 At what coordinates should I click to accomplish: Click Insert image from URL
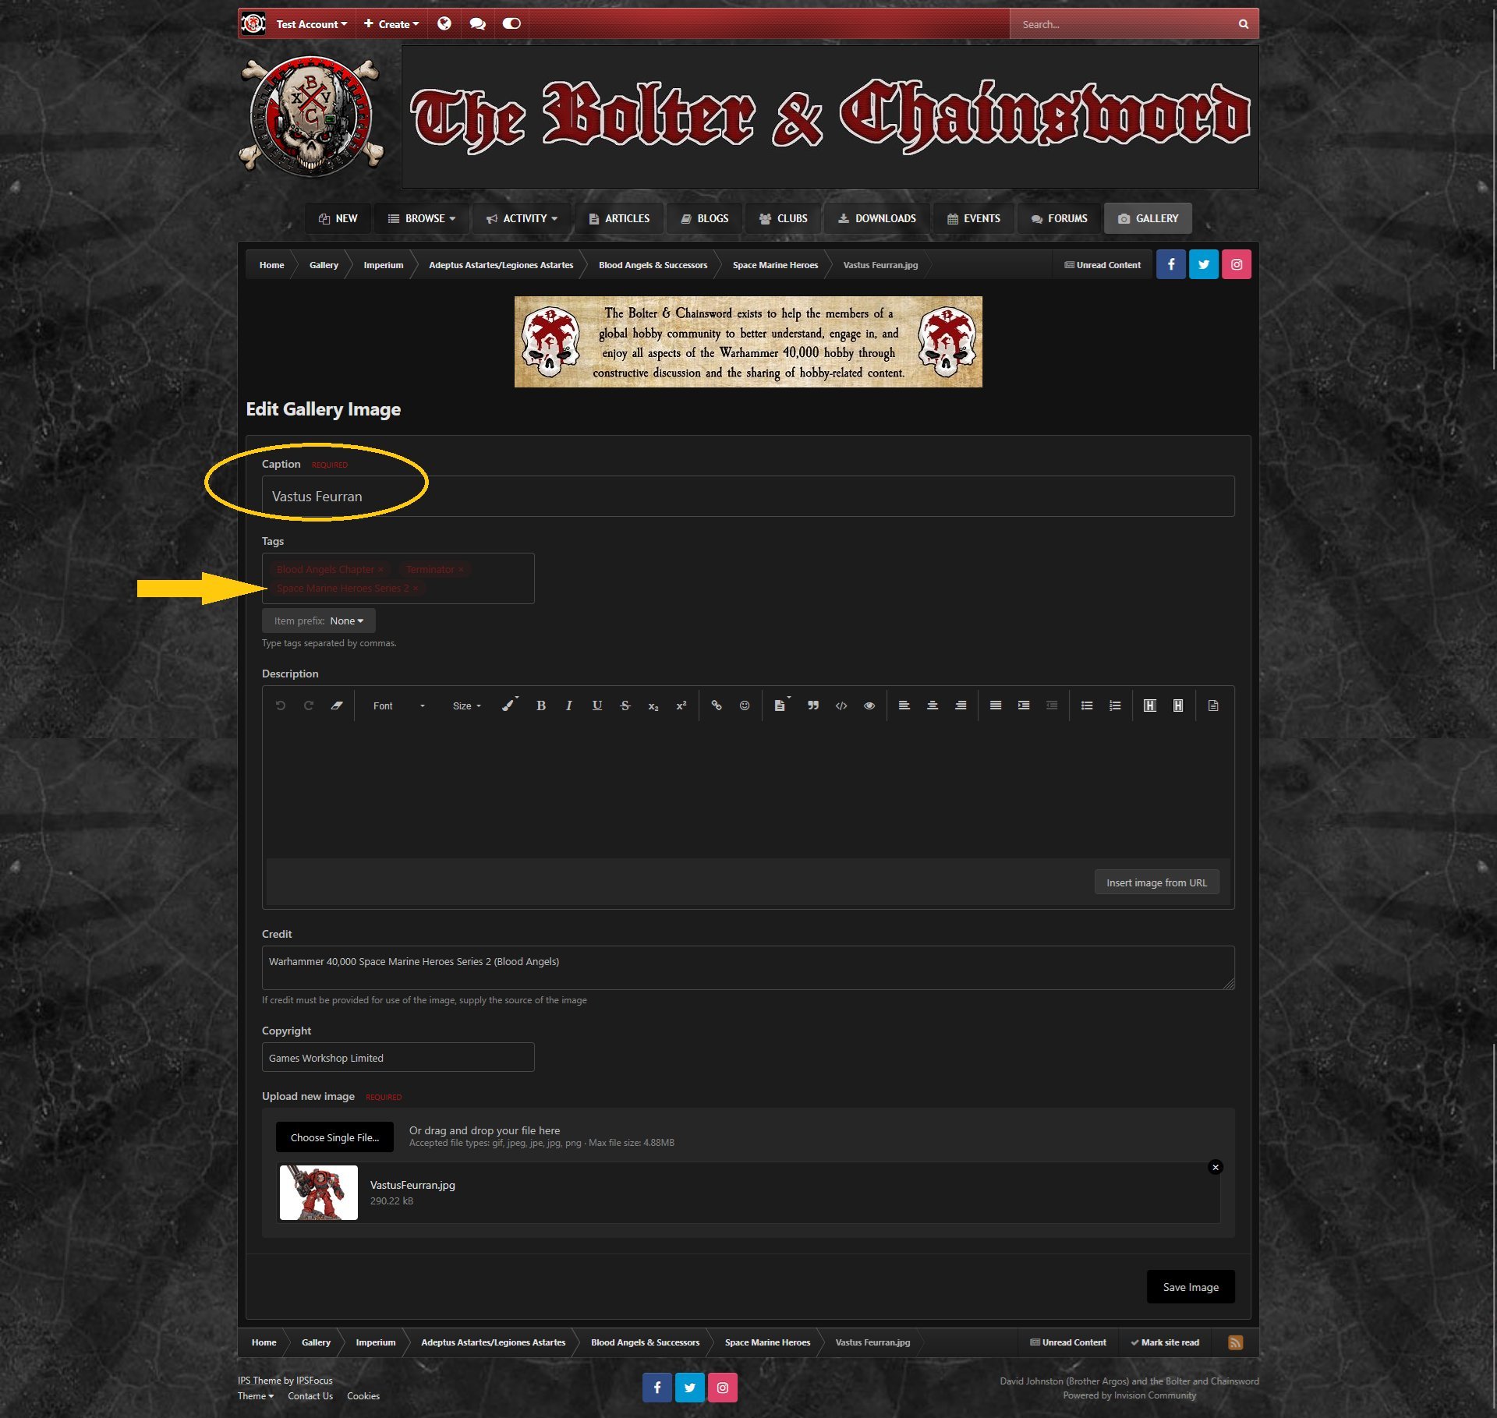click(1156, 883)
